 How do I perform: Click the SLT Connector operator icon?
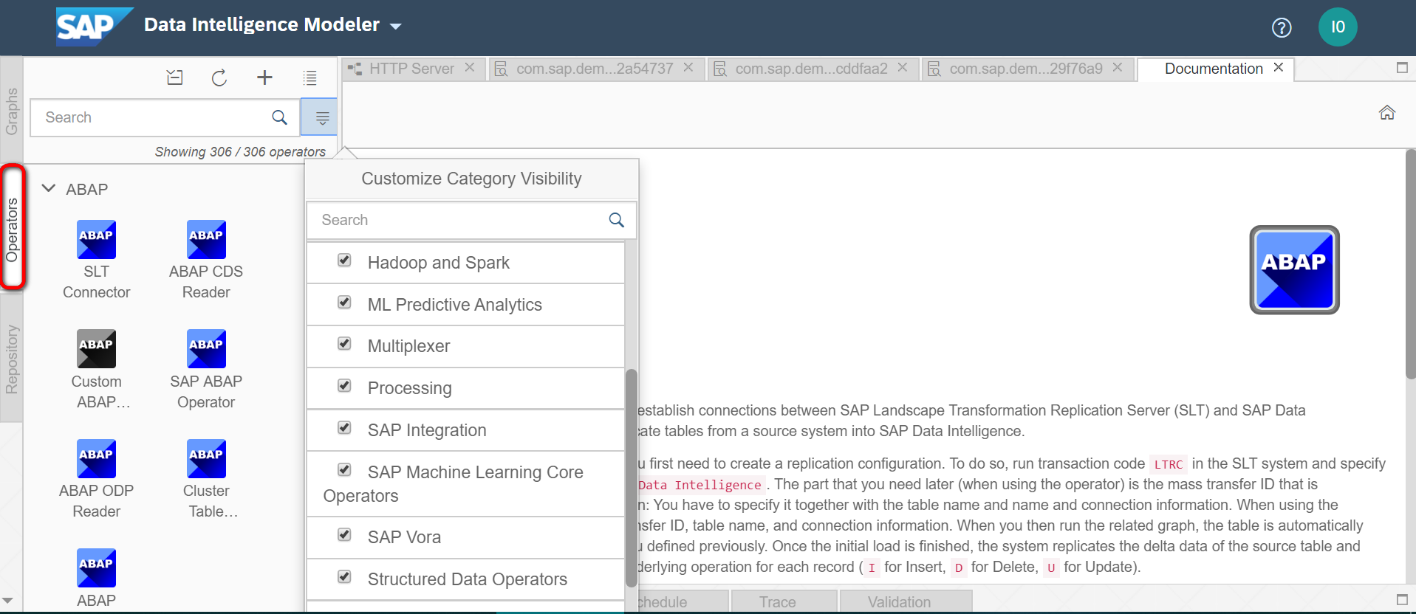[x=96, y=240]
